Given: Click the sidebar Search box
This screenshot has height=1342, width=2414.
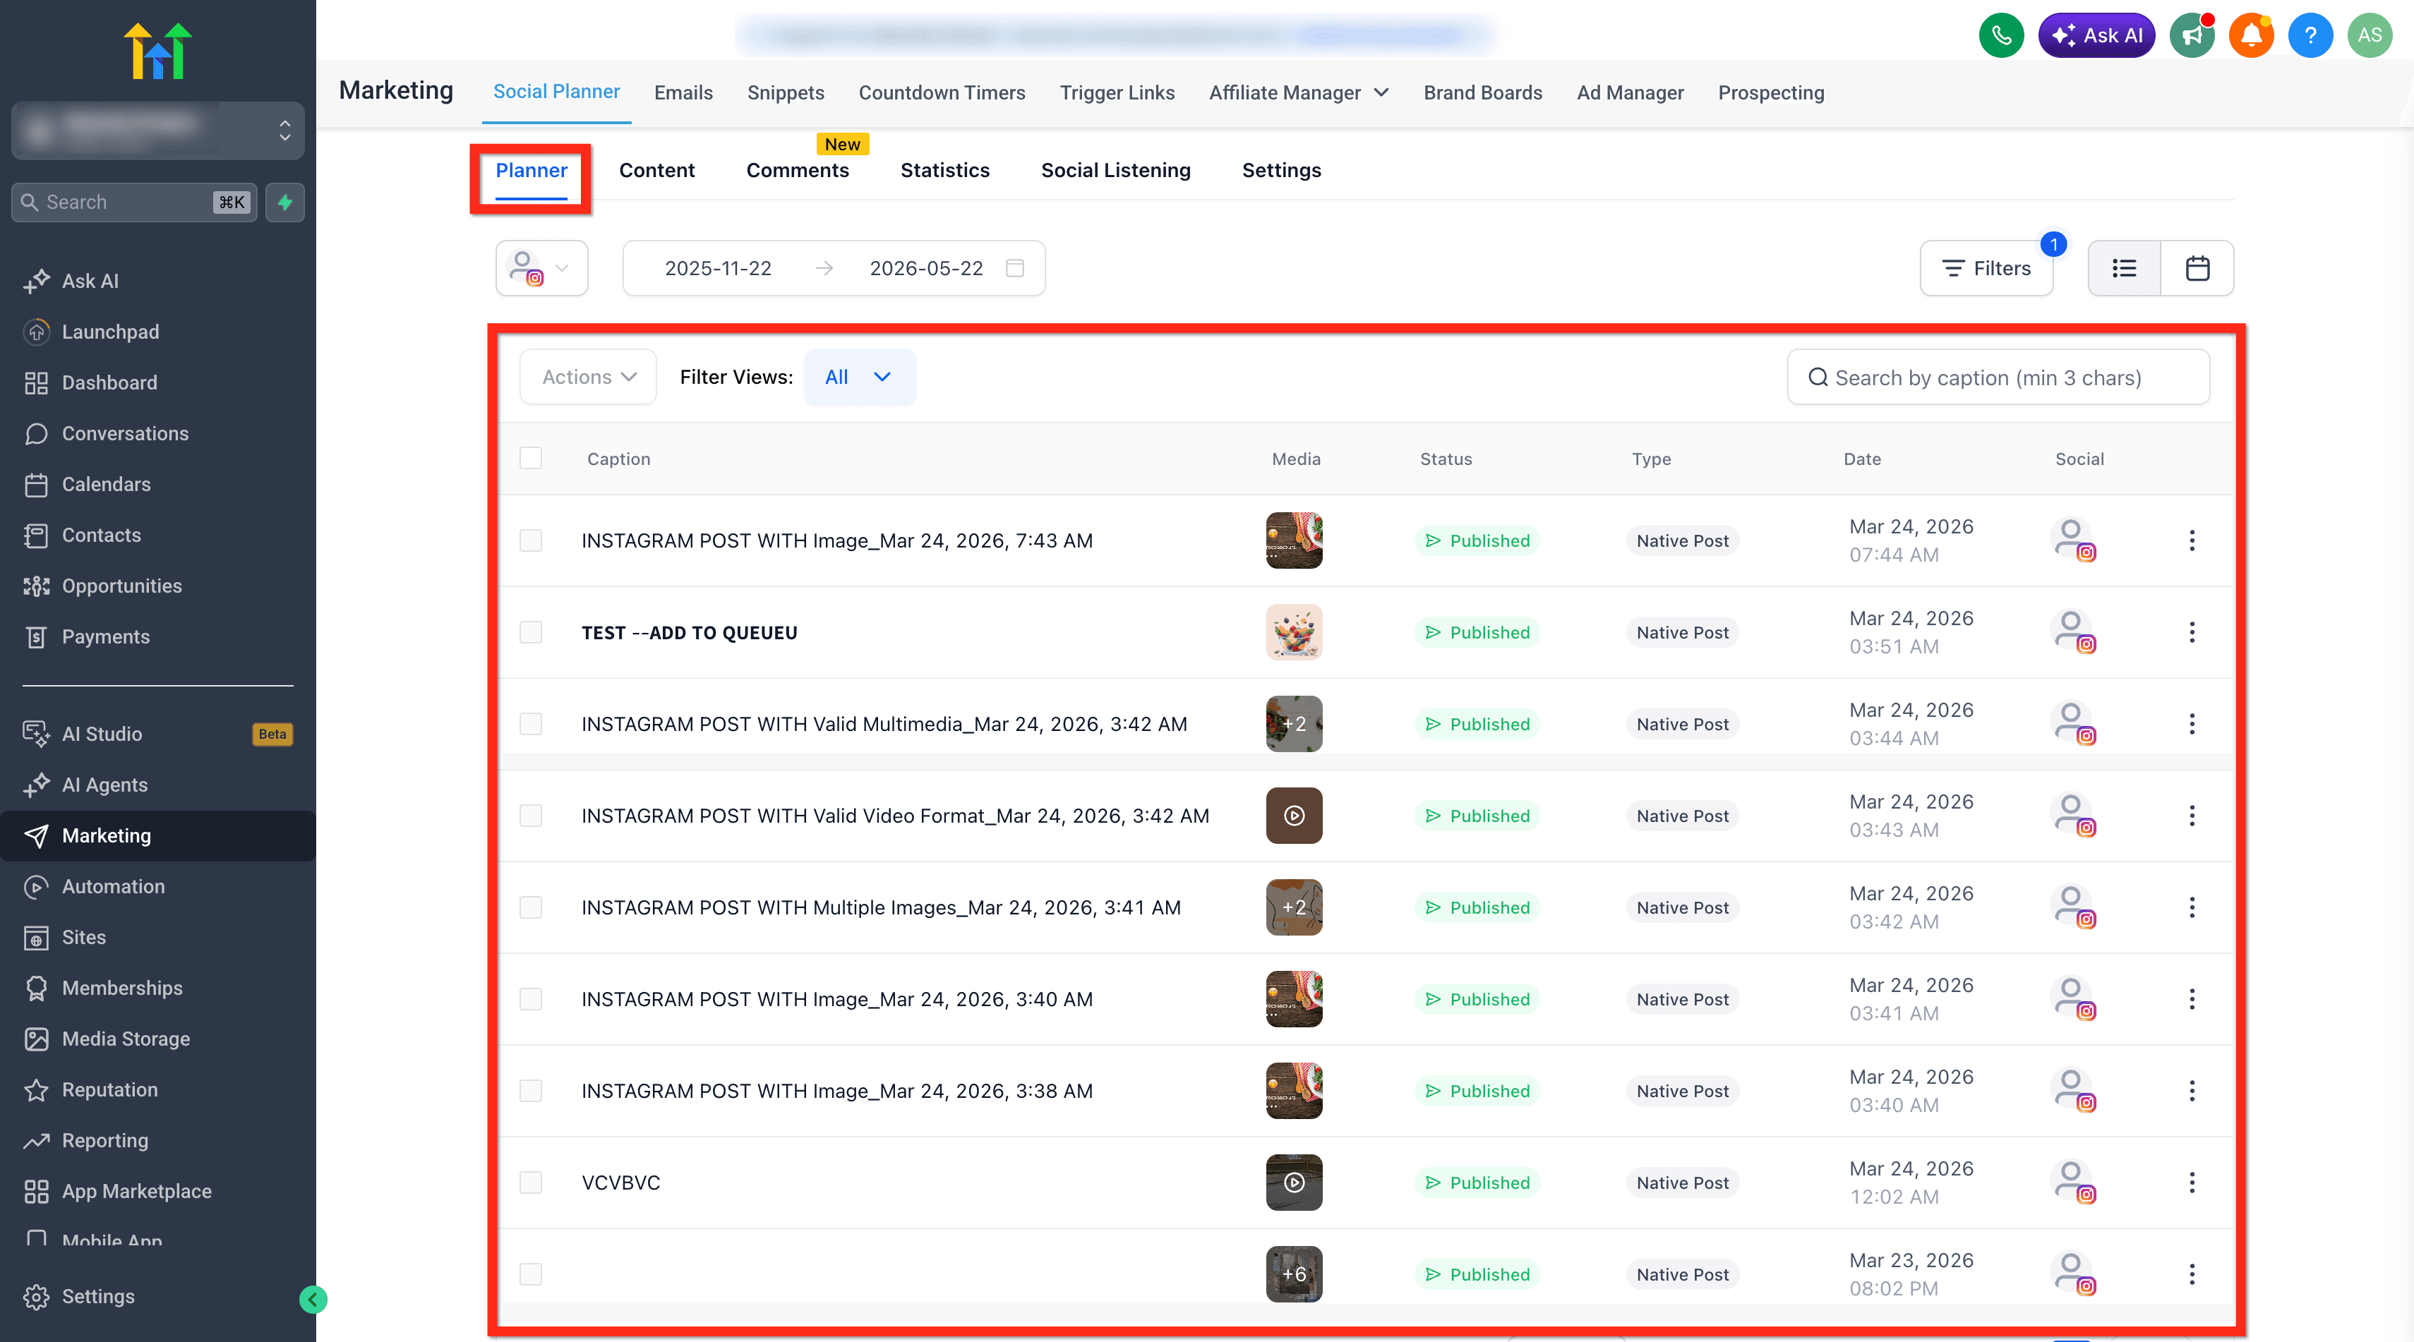Looking at the screenshot, I should tap(134, 202).
